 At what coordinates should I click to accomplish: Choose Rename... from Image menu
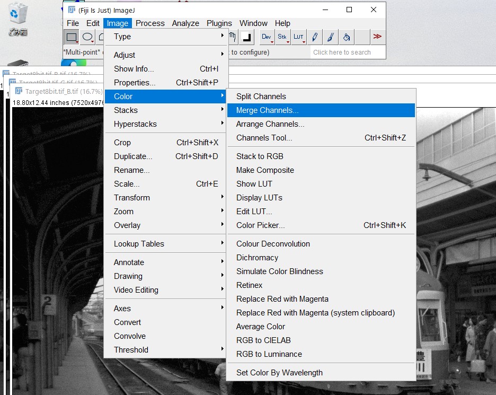(165, 170)
